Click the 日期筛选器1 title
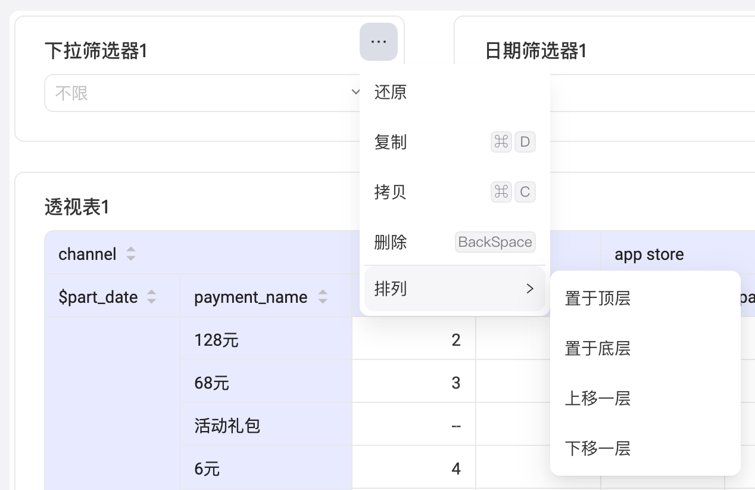The image size is (755, 490). tap(536, 51)
